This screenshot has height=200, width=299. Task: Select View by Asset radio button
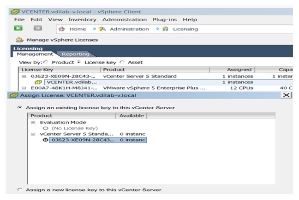tap(122, 62)
